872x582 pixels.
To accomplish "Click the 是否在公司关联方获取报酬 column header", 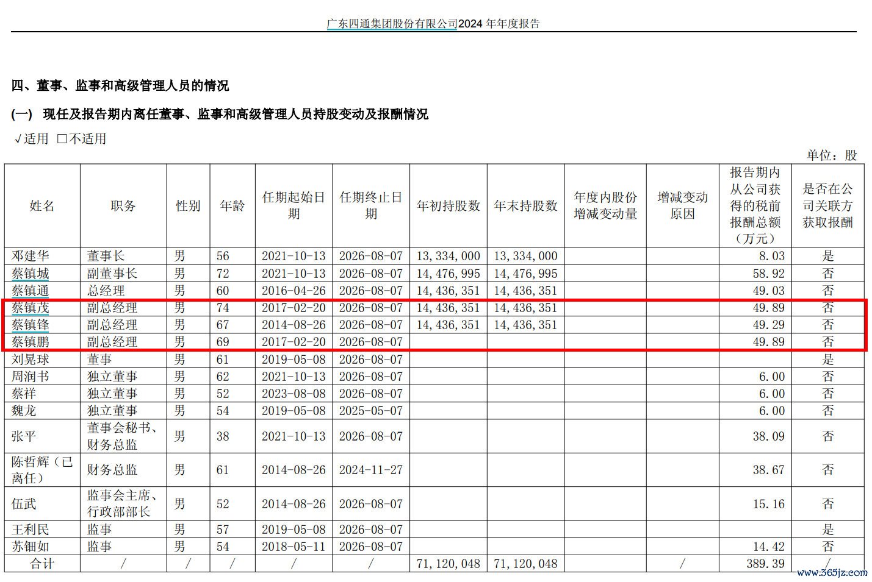I will [828, 206].
